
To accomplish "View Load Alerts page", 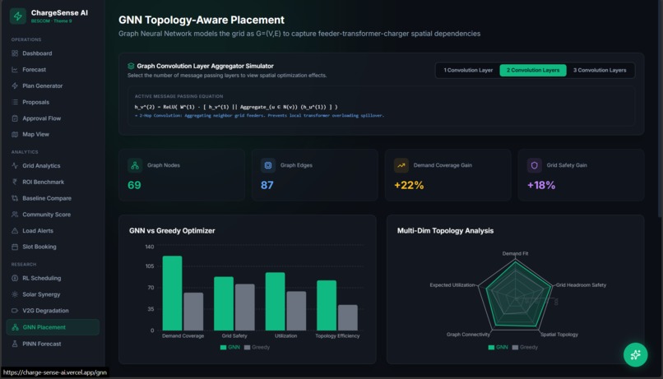I will click(x=53, y=231).
